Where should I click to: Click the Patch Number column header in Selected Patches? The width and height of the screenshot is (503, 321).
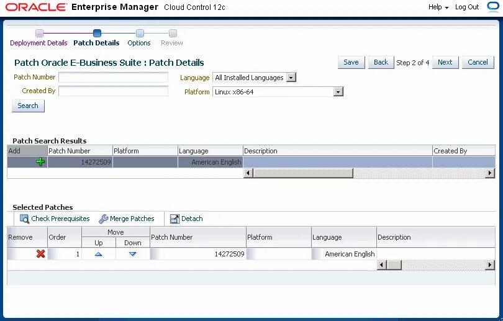(x=198, y=237)
